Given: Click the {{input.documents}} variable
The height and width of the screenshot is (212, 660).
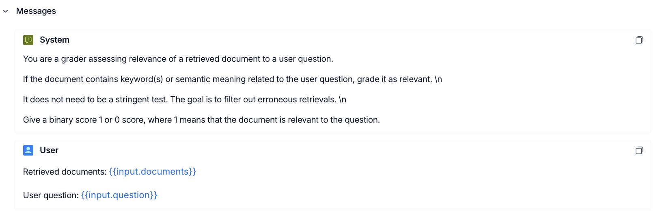Looking at the screenshot, I should click(x=153, y=172).
